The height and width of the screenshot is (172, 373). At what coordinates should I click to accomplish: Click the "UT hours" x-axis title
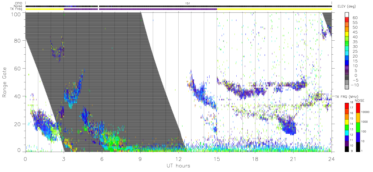pos(178,166)
